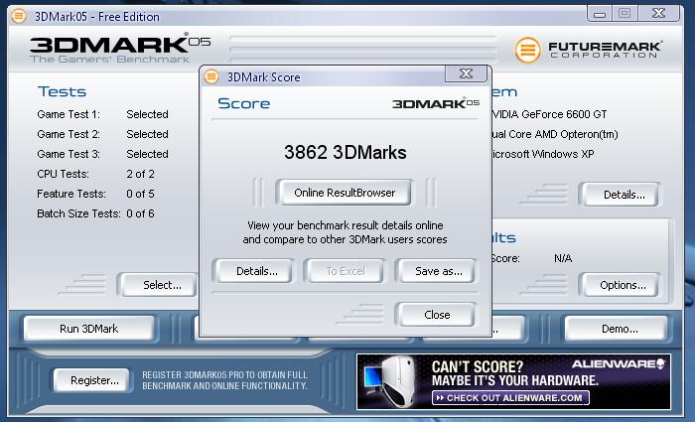Click the 3DMark05 logo inside the score dialog

click(x=436, y=103)
